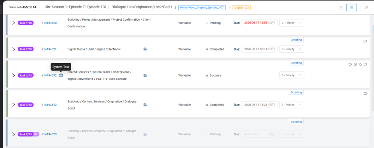Click the reset/retry arrow icon for Task 3/13
The height and width of the screenshot is (148, 374).
[350, 65]
